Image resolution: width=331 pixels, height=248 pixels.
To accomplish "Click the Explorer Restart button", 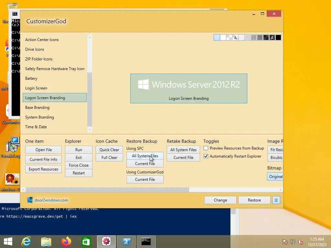I will tap(79, 173).
